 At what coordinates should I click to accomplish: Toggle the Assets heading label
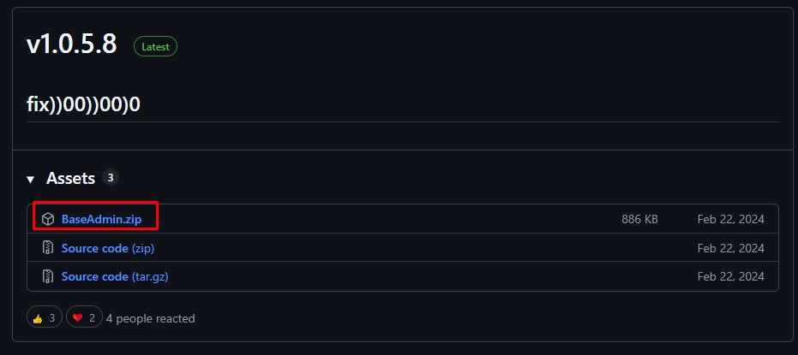point(70,179)
